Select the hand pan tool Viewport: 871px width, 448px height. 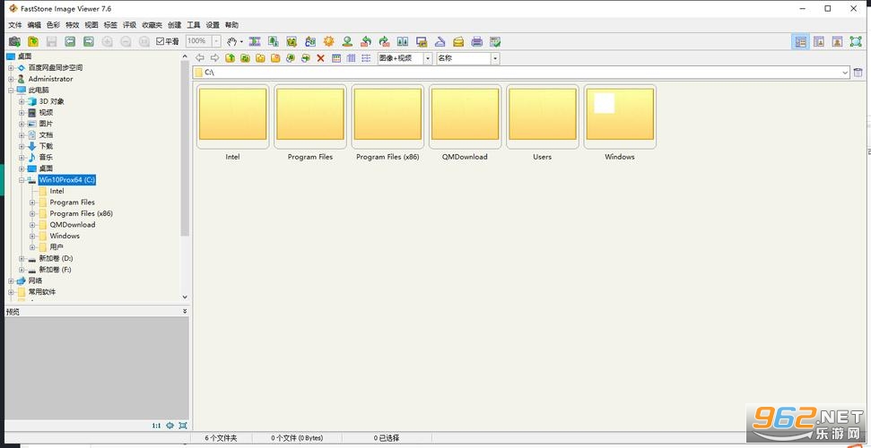[x=231, y=41]
